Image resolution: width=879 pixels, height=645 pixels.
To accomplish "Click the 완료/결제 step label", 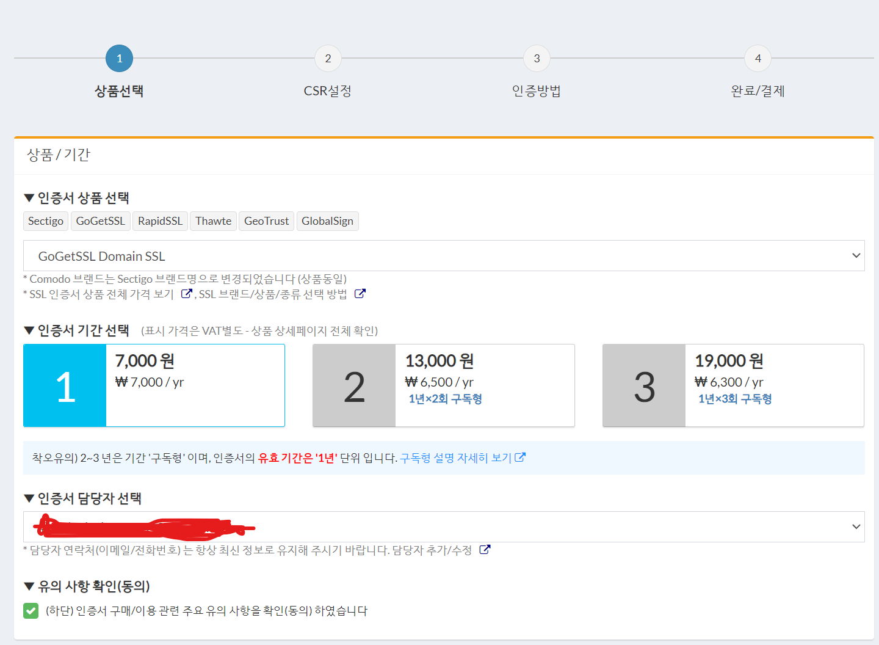I will click(x=758, y=91).
